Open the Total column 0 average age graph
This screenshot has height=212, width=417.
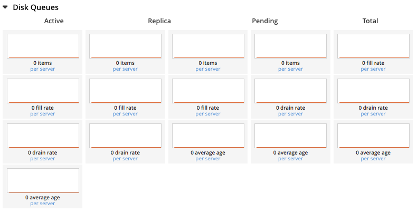tap(373, 136)
